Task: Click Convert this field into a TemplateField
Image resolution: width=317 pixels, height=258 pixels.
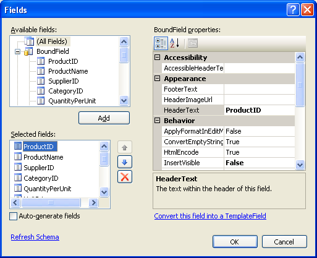Action: (x=210, y=216)
